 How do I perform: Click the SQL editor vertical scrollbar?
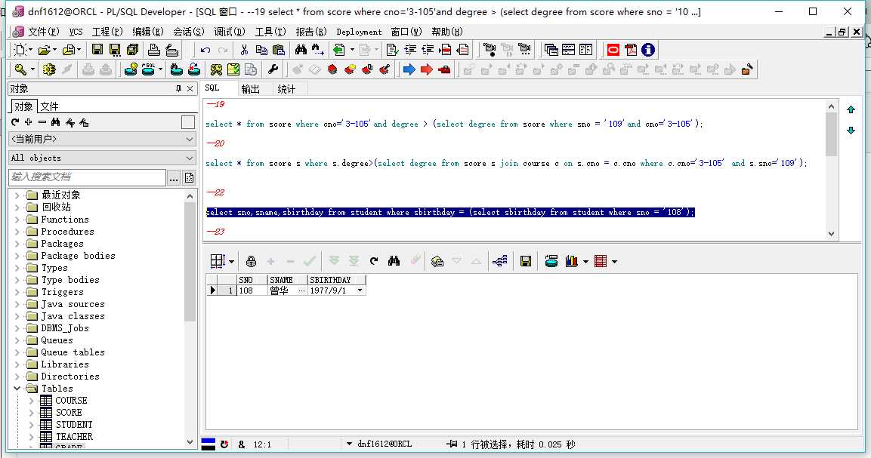point(831,169)
